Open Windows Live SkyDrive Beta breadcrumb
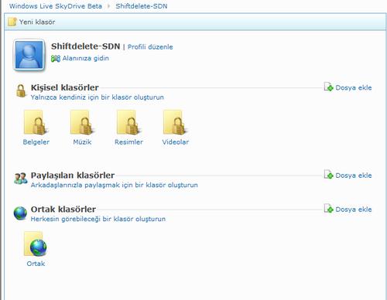 (x=56, y=6)
